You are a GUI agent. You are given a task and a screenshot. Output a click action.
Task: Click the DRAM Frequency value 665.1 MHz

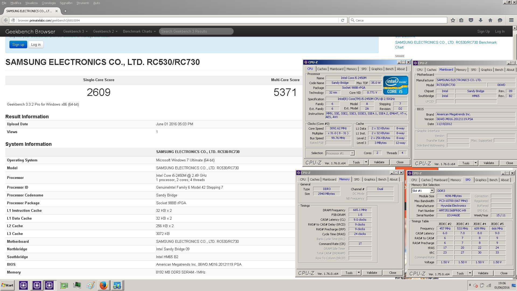tap(360, 210)
